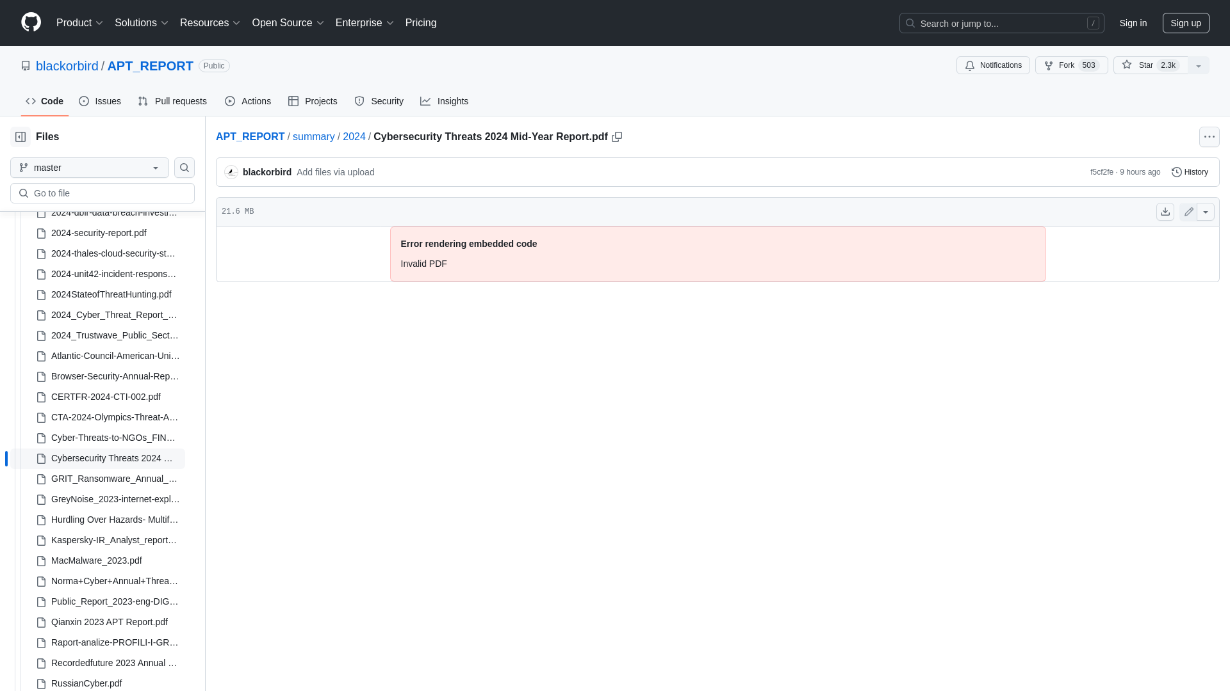Open the GreyNoise_2023-internet-expl file
This screenshot has width=1230, height=691.
click(x=115, y=499)
